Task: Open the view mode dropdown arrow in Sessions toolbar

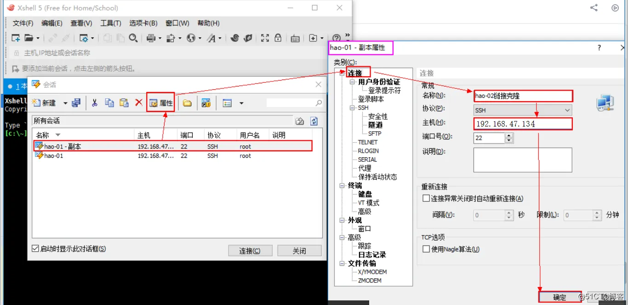Action: (x=242, y=103)
